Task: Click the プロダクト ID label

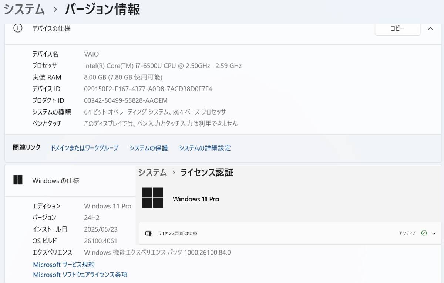Action: coord(48,100)
